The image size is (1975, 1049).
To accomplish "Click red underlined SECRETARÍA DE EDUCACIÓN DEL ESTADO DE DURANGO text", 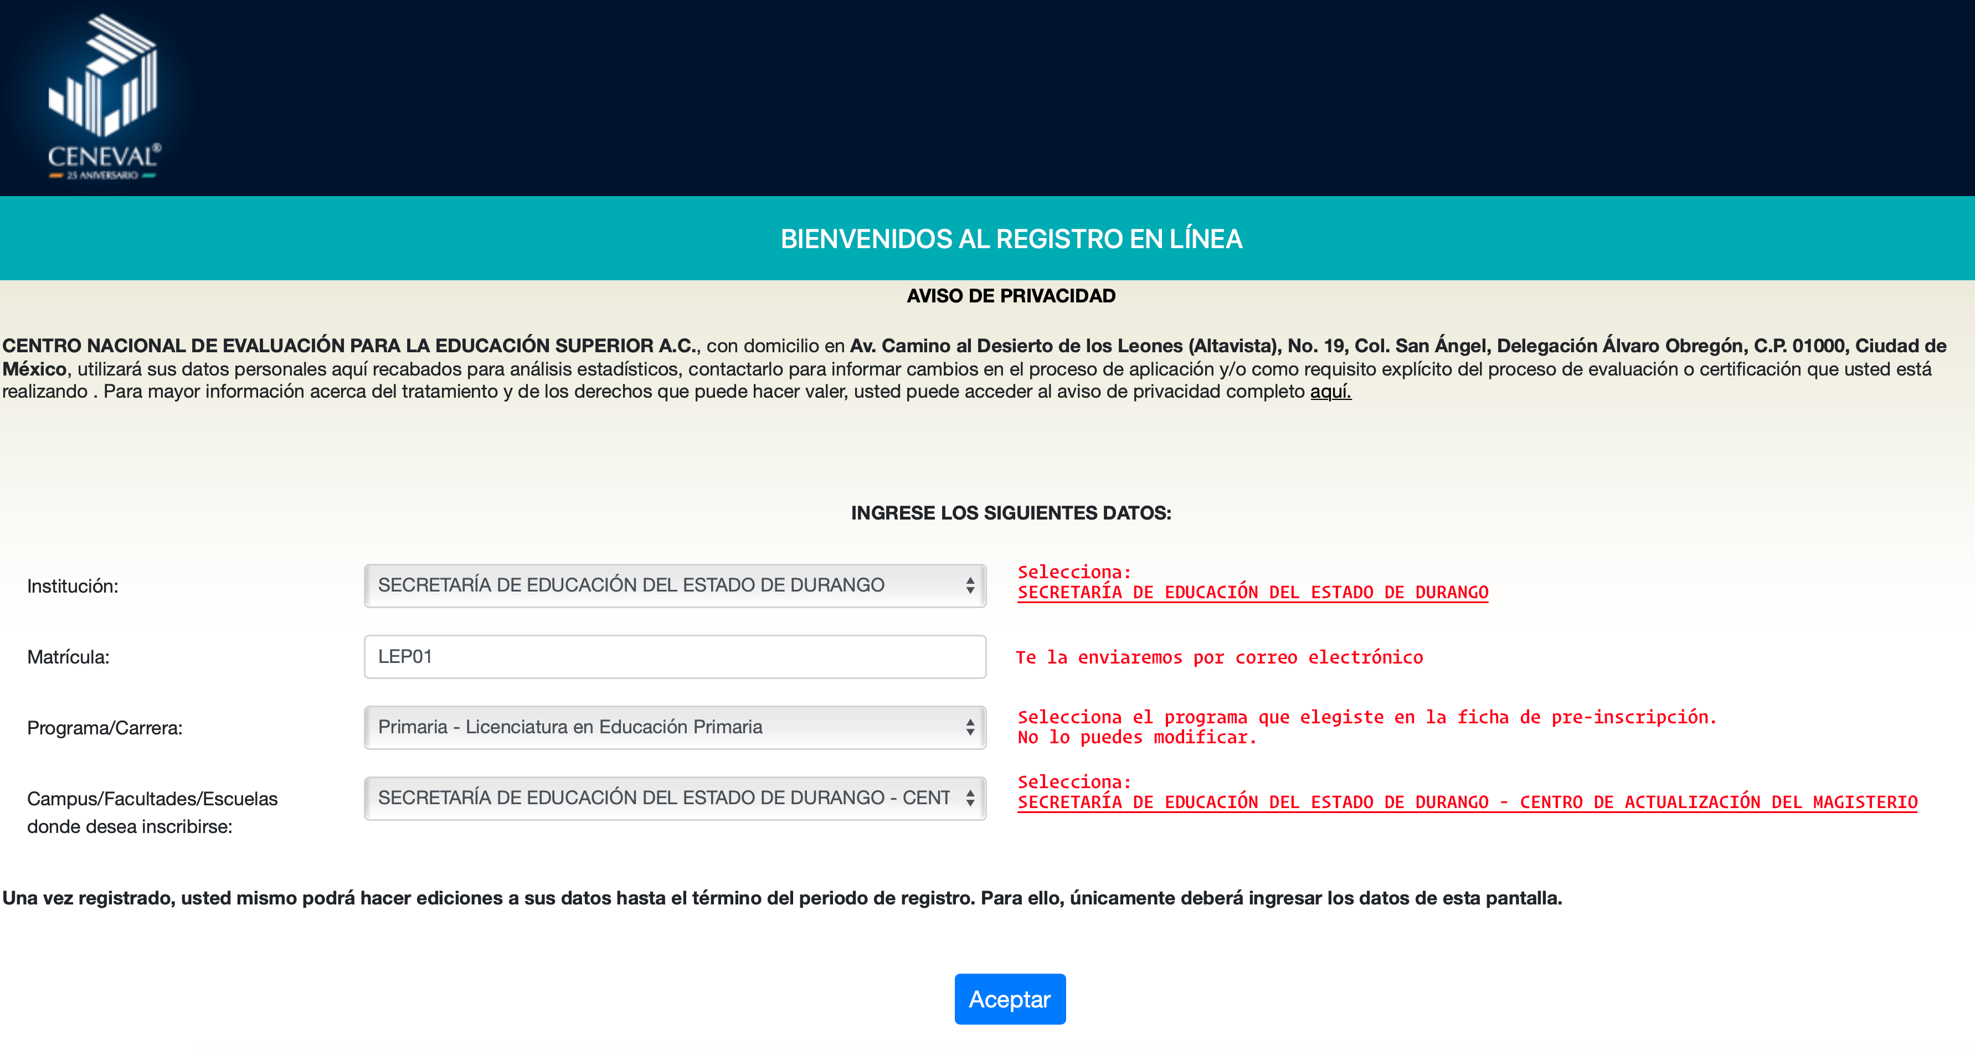I will pyautogui.click(x=1253, y=593).
